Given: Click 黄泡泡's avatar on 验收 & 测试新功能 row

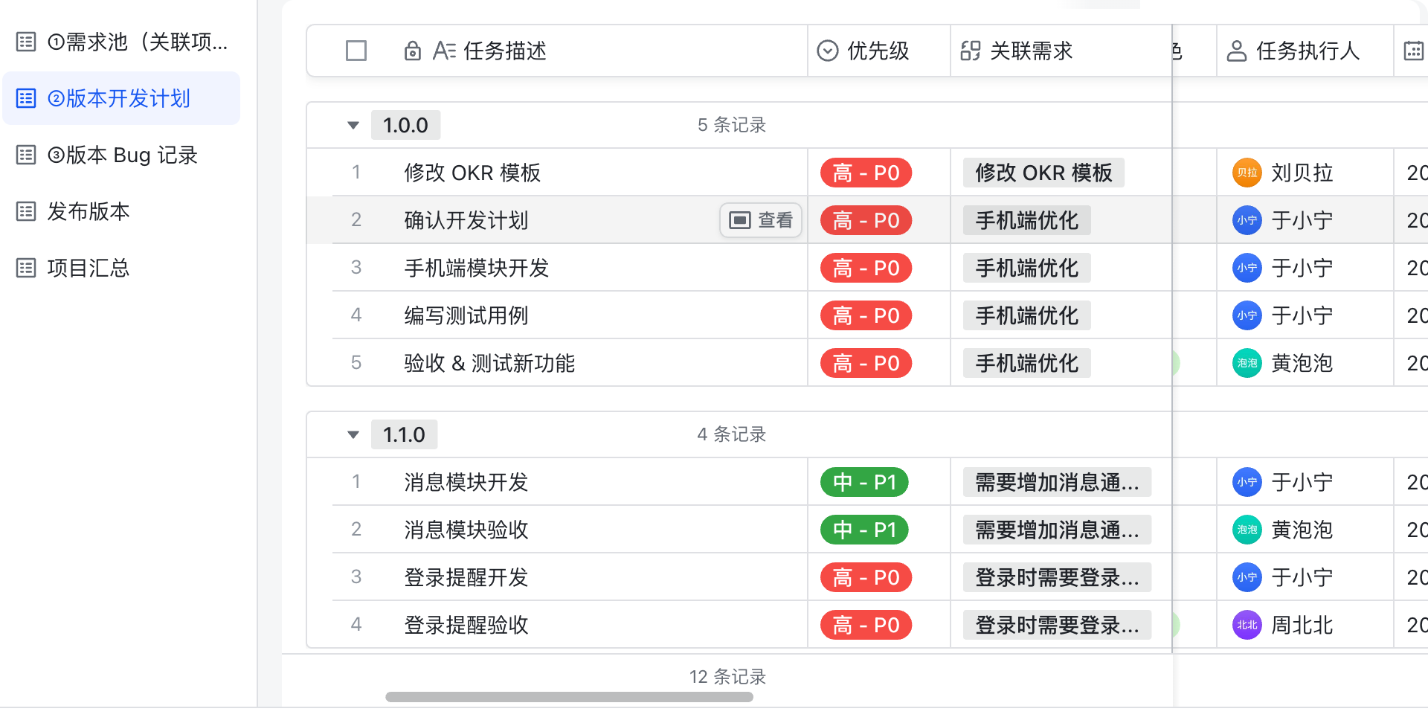Looking at the screenshot, I should pyautogui.click(x=1247, y=363).
